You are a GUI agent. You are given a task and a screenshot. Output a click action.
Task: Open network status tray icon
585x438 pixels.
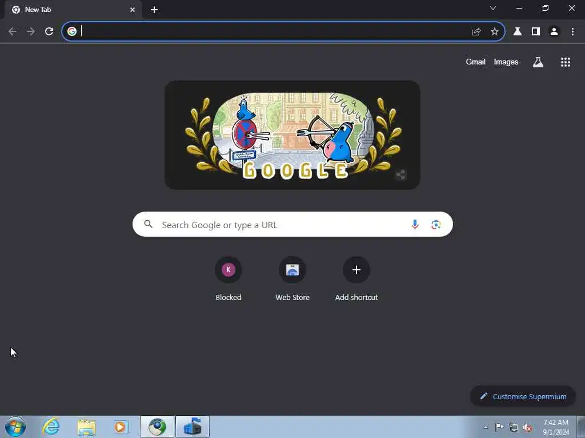coord(514,427)
